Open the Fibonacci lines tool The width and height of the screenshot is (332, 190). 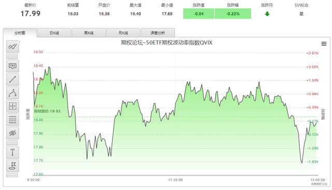(12, 120)
